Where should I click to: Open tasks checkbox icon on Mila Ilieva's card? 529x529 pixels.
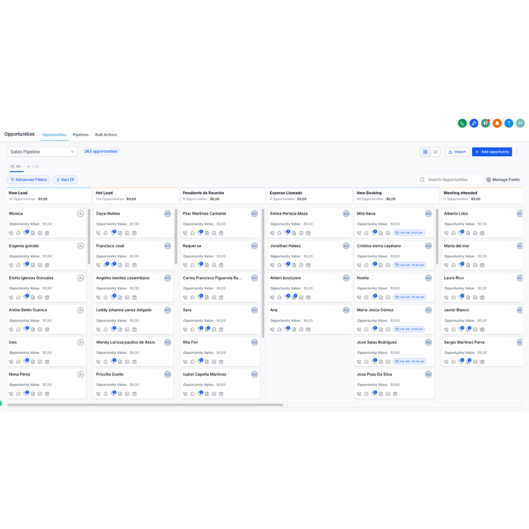point(388,233)
